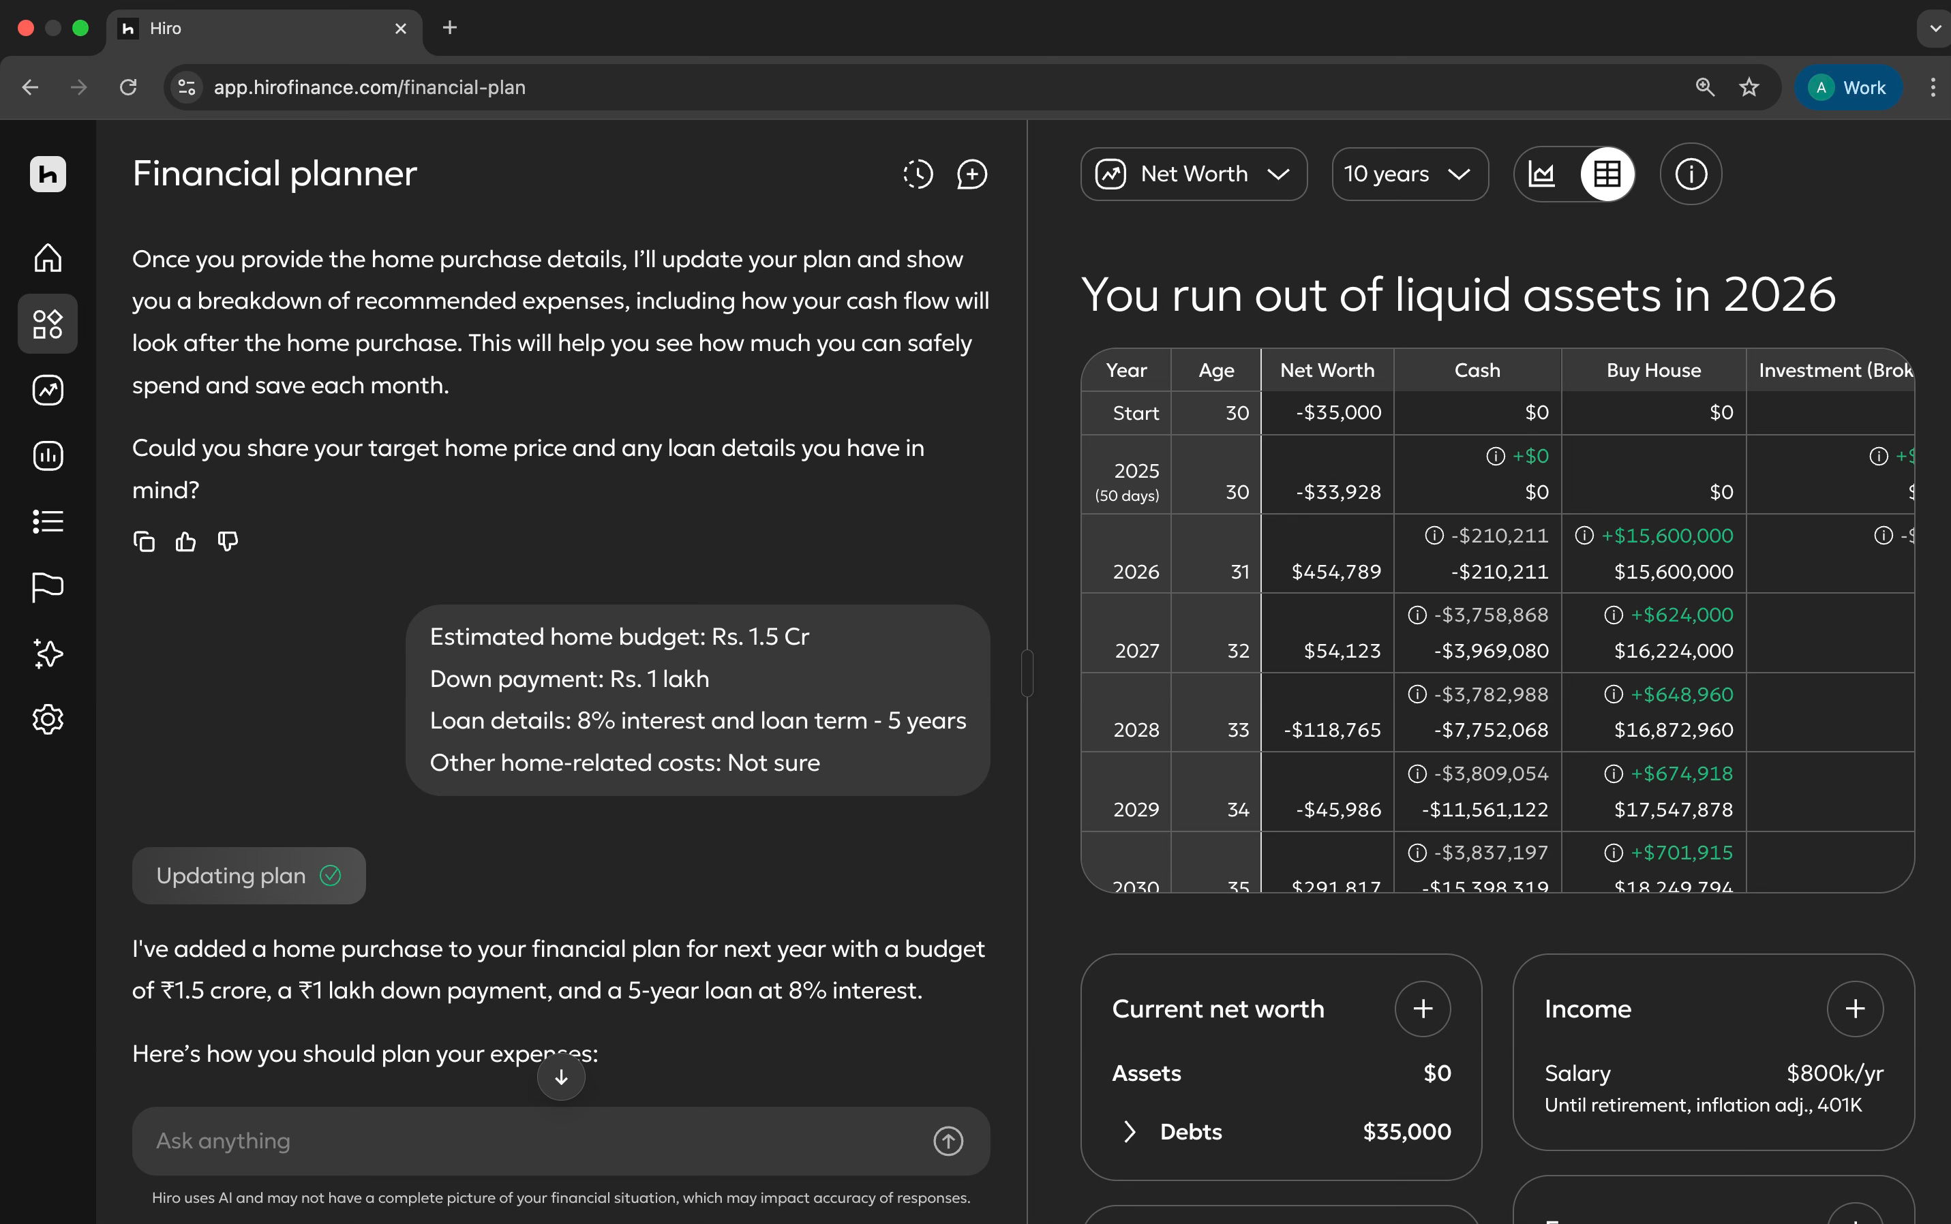Screen dimensions: 1951x1224
Task: Switch to table view
Action: [1607, 174]
